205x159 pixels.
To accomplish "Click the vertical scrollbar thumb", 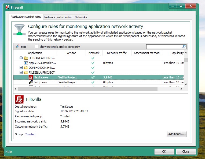I will click(x=186, y=60).
